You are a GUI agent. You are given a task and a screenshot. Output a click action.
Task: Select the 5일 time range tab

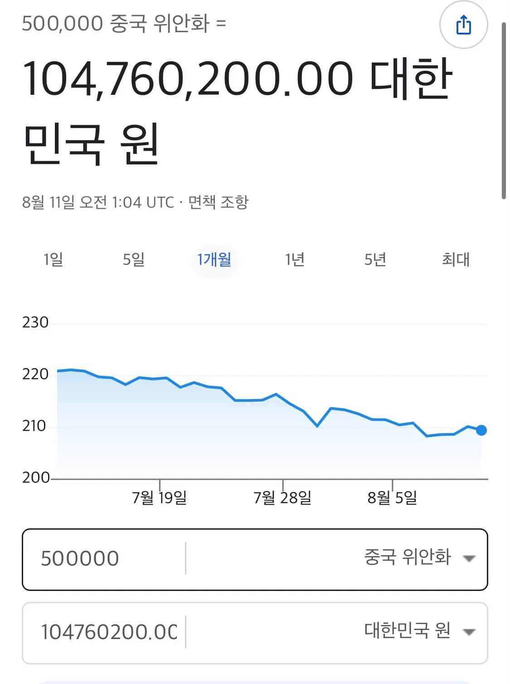coord(134,260)
